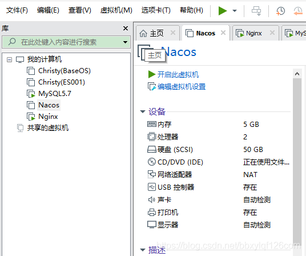Open the search field dropdown arrow
Image resolution: width=306 pixels, height=256 pixels.
click(x=125, y=42)
